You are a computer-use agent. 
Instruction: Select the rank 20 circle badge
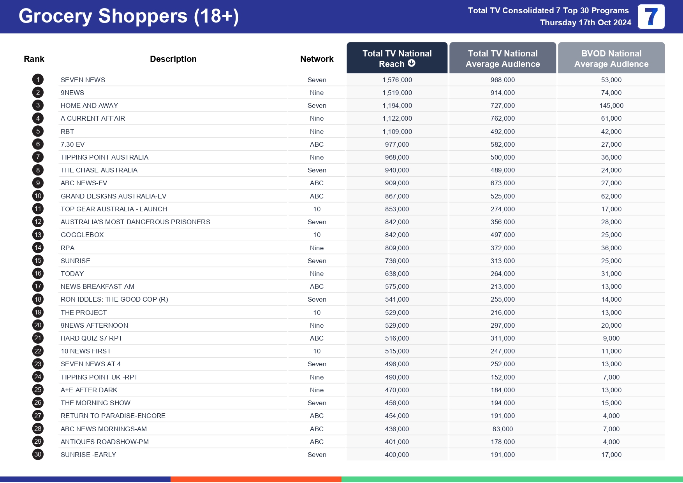pyautogui.click(x=38, y=325)
